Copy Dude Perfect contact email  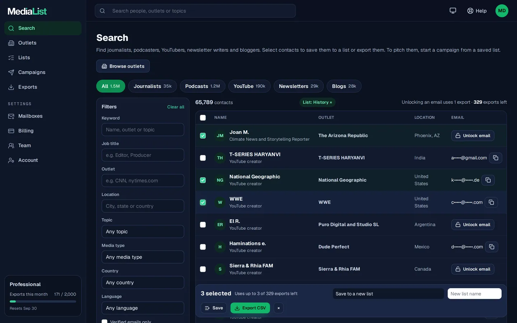point(492,247)
